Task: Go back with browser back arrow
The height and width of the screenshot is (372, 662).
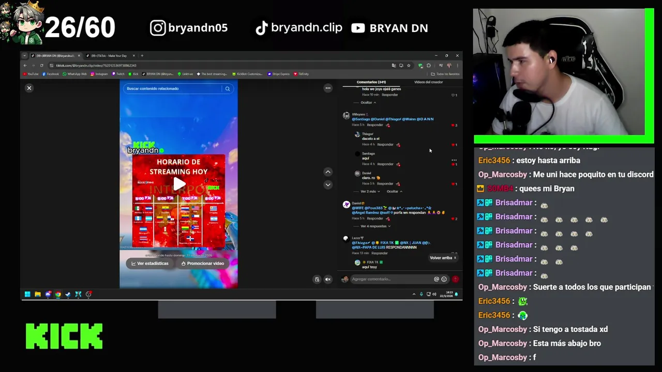Action: coord(25,66)
